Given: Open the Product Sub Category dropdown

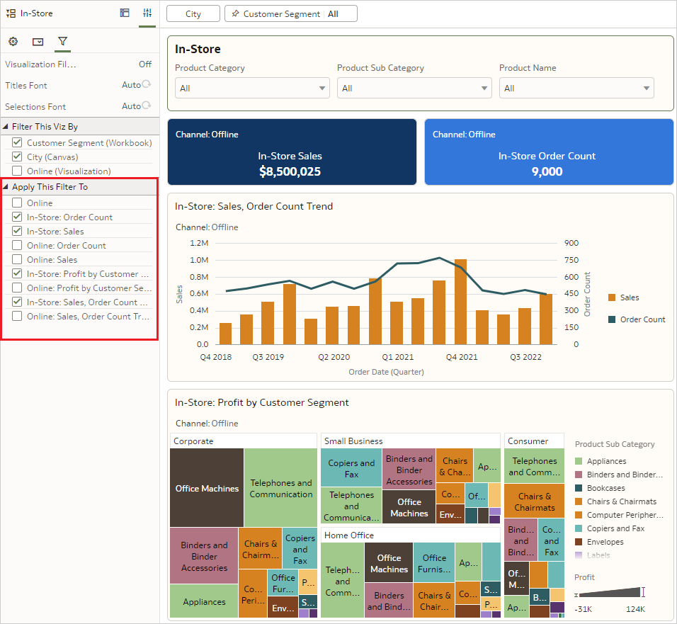Looking at the screenshot, I should (414, 88).
